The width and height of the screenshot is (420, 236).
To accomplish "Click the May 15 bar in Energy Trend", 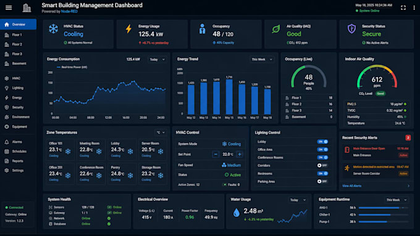I will 229,97.
